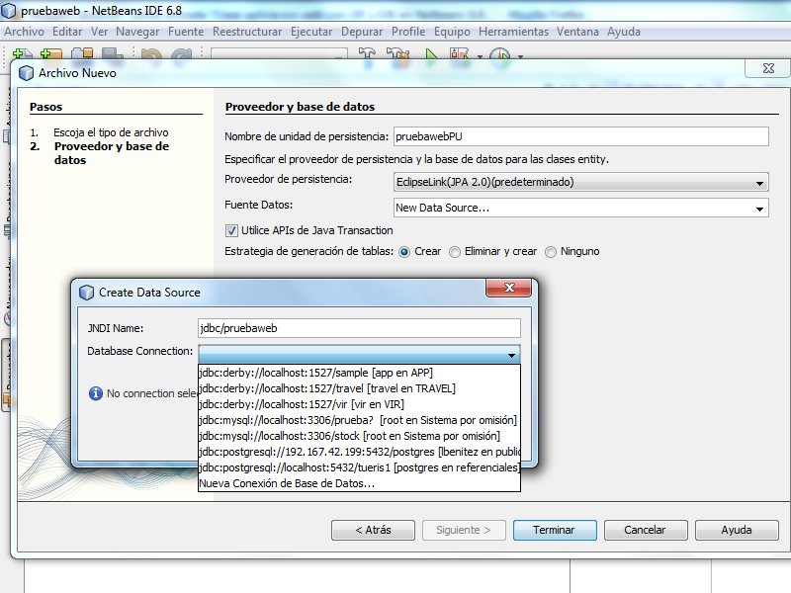Click the JNDI Name input field

tap(359, 328)
